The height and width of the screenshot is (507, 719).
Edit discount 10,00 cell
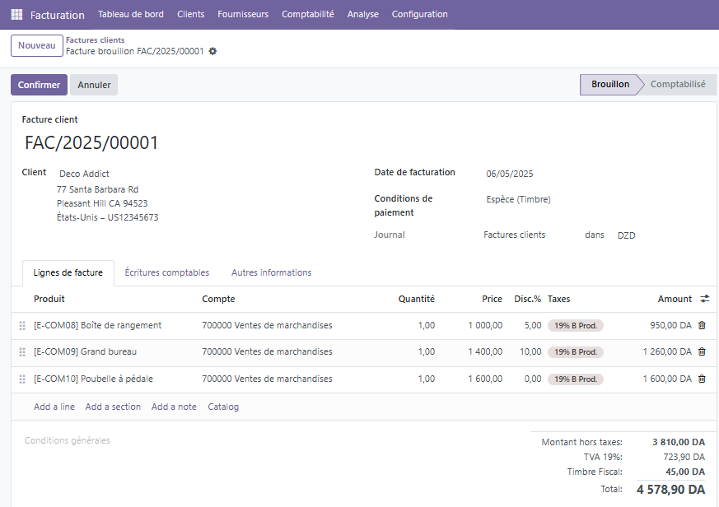(530, 352)
